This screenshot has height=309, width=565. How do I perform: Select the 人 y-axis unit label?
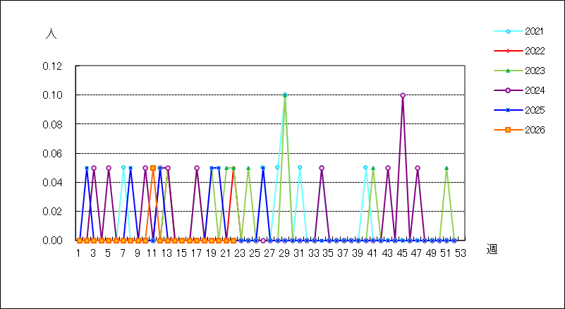click(x=51, y=34)
